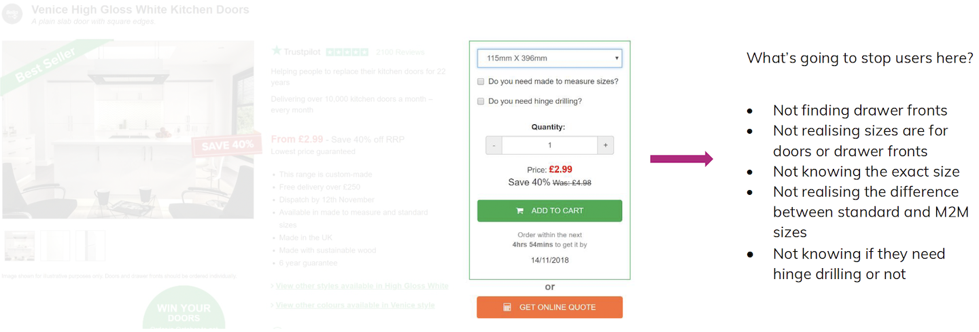Image resolution: width=979 pixels, height=332 pixels.
Task: View other colours available in Venice style
Action: (x=355, y=305)
